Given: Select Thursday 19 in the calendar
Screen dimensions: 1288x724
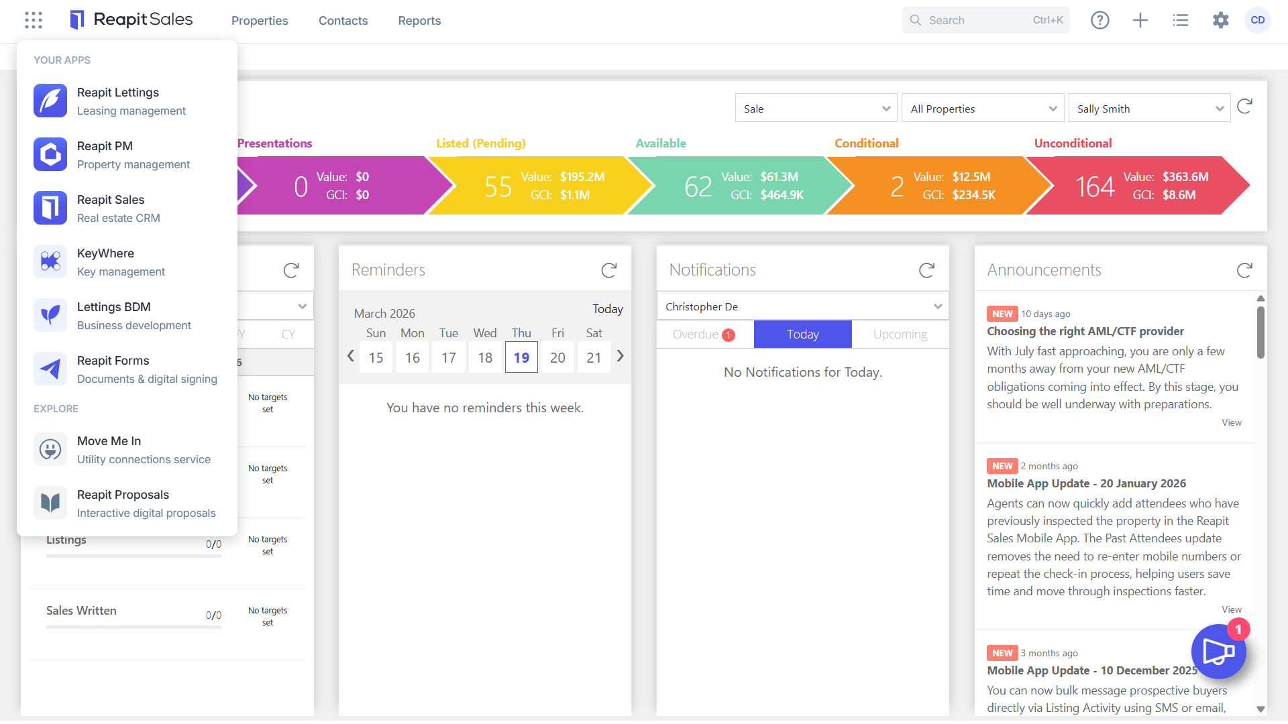Looking at the screenshot, I should pos(521,357).
